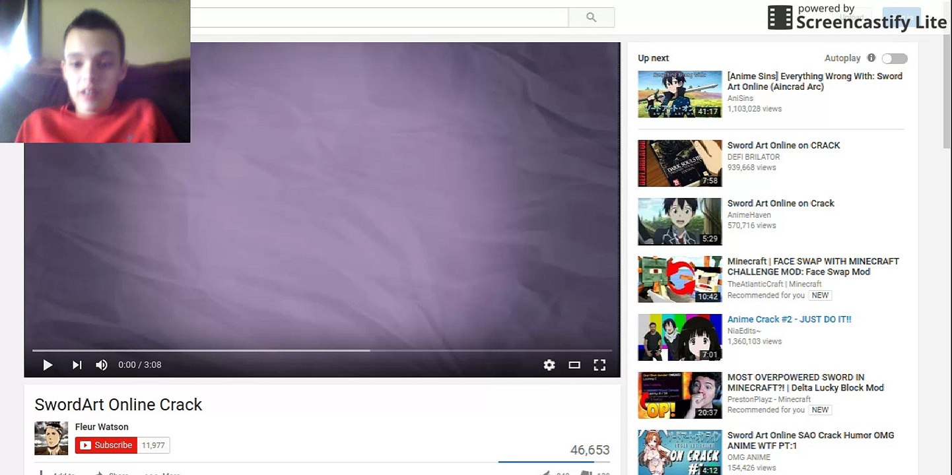Click the 46,653 view count
This screenshot has width=952, height=475.
tap(590, 450)
